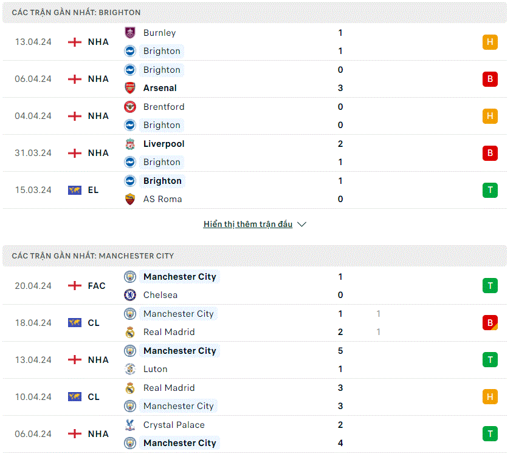Open the Liverpool team name link
This screenshot has height=454, width=516.
coord(163,144)
